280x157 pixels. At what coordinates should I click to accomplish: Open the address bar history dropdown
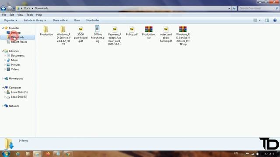point(229,8)
